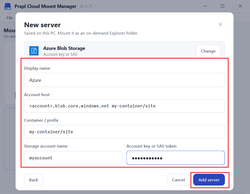This screenshot has width=250, height=194.
Task: Click the Prapl Cloud Mount Manager app icon
Action: [x=8, y=6]
